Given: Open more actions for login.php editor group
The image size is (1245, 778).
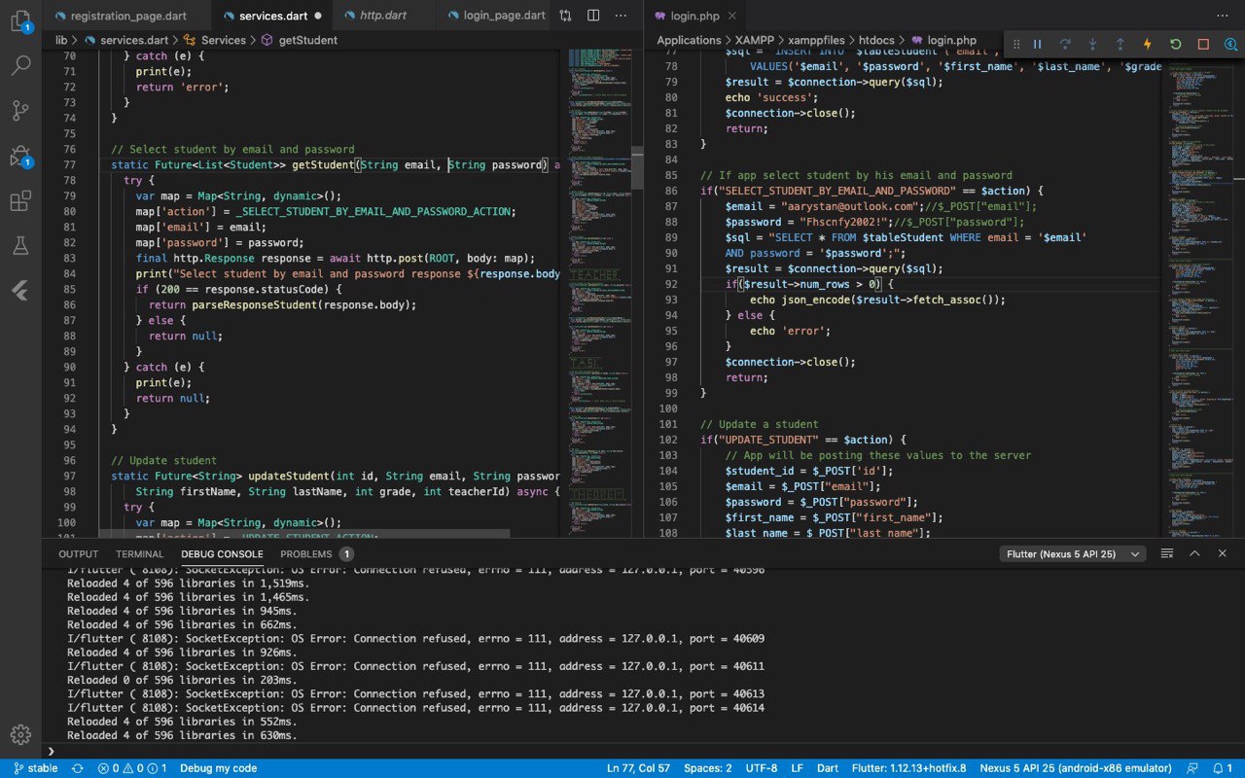Looking at the screenshot, I should pos(1223,16).
